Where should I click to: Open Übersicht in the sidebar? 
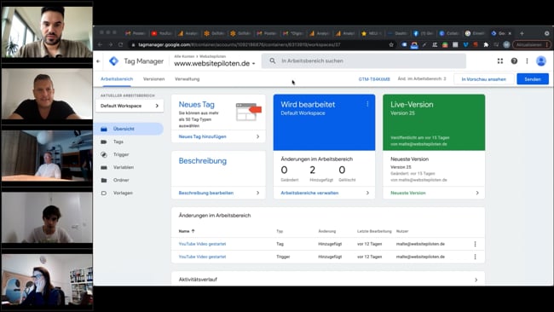130,129
